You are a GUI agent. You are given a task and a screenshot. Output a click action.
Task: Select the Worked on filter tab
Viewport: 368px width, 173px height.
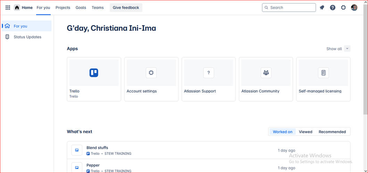pyautogui.click(x=283, y=132)
